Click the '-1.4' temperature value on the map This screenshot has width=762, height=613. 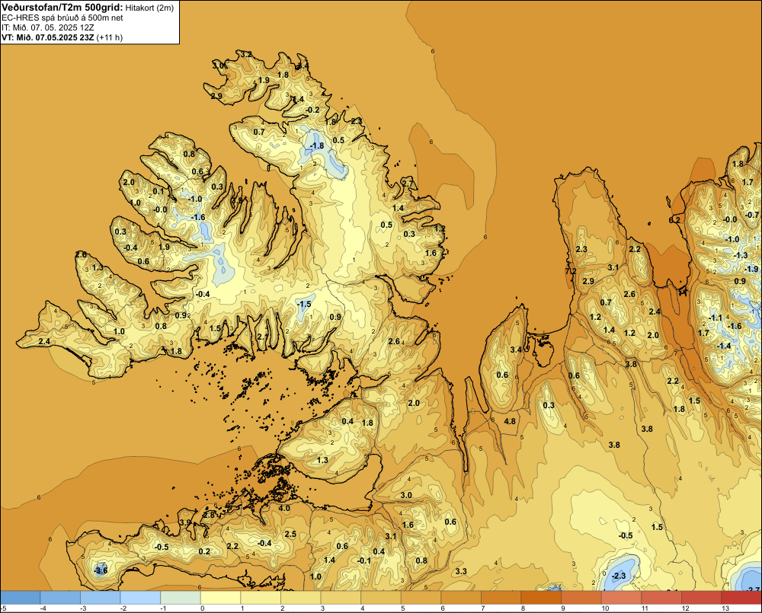coord(724,346)
